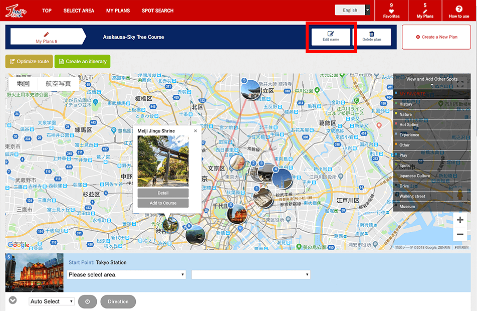Image resolution: width=477 pixels, height=311 pixels.
Task: Toggle the Play spots filter
Action: pos(432,155)
